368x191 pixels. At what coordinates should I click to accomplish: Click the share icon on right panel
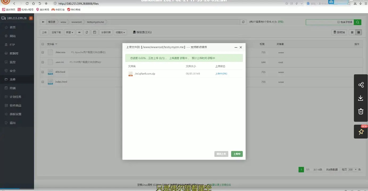click(x=361, y=85)
